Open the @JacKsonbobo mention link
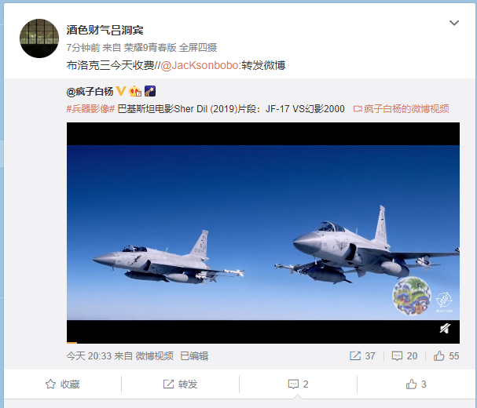477x408 pixels. coord(200,65)
